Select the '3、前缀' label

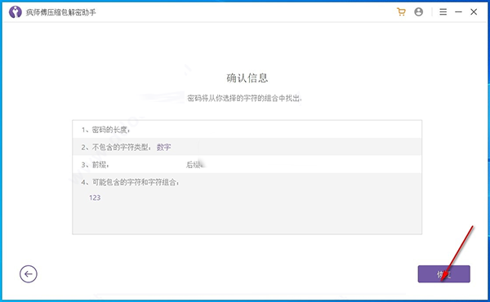[x=95, y=165]
